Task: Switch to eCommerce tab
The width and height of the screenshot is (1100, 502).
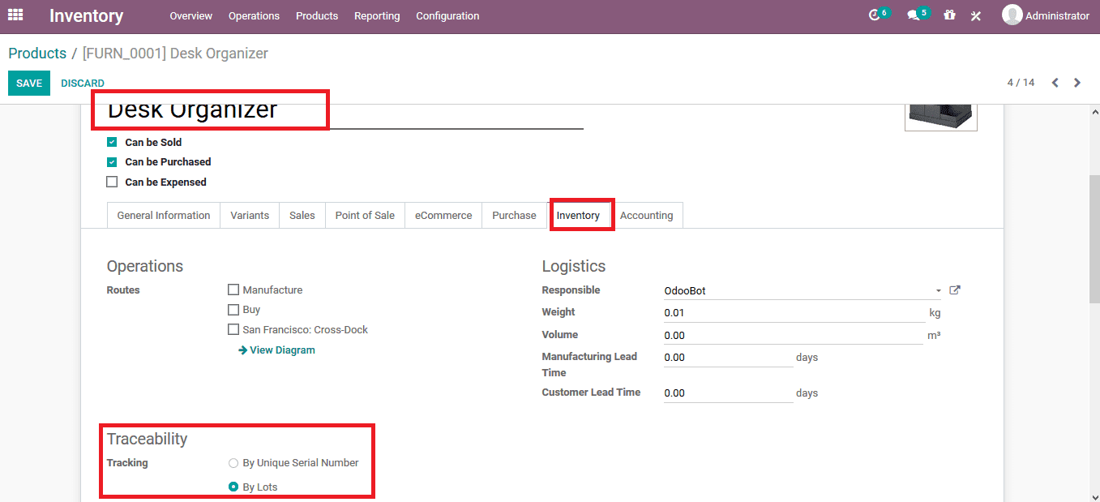Action: click(x=443, y=216)
